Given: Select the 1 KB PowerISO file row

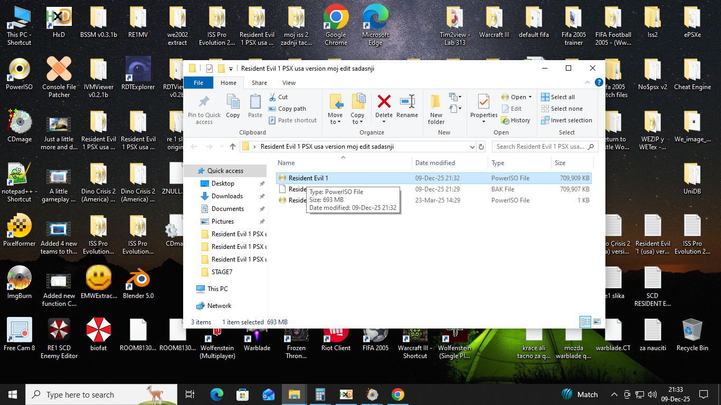Looking at the screenshot, I should [x=434, y=200].
